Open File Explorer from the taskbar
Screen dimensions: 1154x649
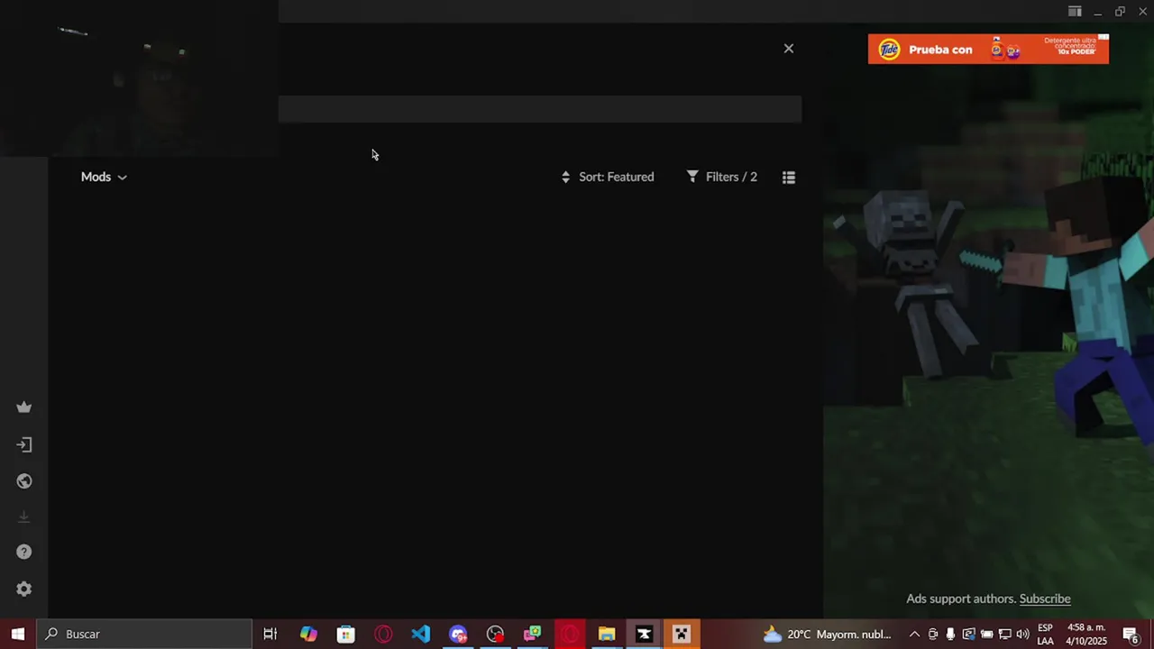click(x=607, y=634)
